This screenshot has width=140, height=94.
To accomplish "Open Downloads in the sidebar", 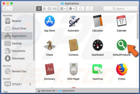I will tap(17, 58).
